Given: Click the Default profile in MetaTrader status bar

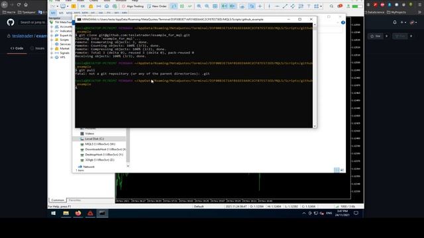Looking at the screenshot, I should click(x=199, y=206).
